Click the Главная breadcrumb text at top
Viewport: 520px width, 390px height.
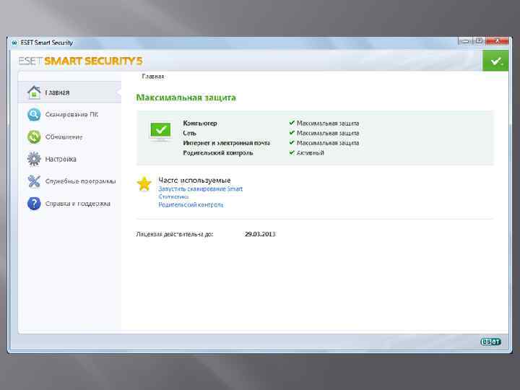(x=153, y=77)
